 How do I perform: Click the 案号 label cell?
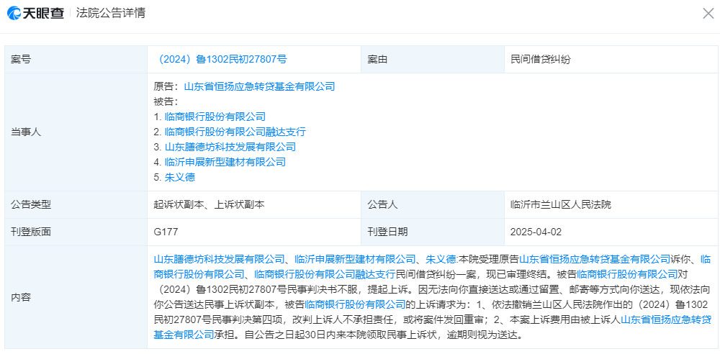[76, 59]
